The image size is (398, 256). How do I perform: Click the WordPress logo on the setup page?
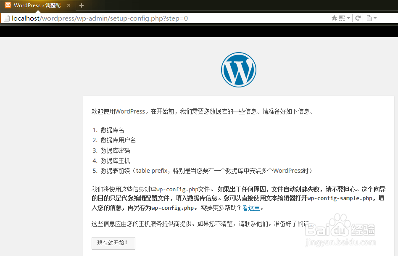tap(239, 70)
